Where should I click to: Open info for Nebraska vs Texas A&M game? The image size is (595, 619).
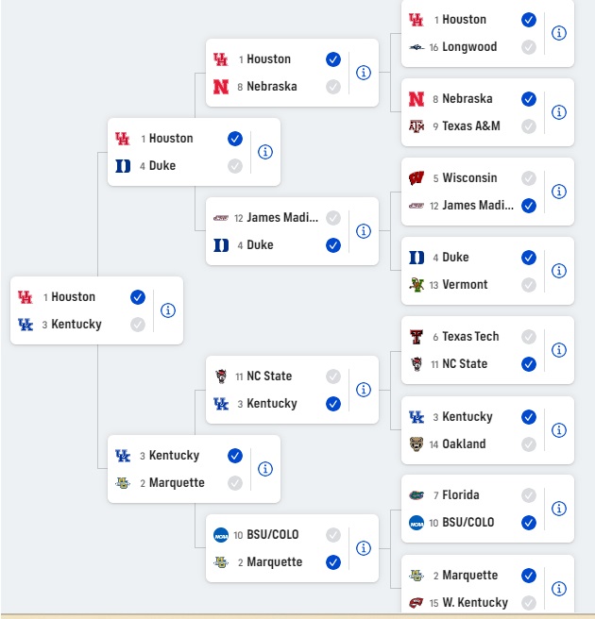[x=559, y=112]
